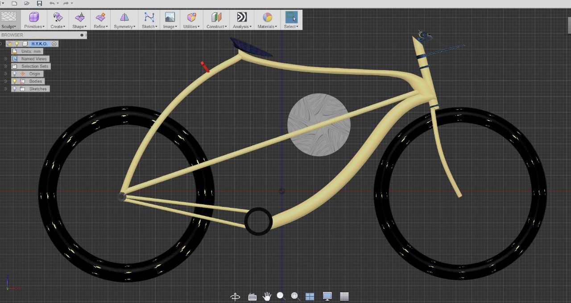This screenshot has height=303, width=571.
Task: Click the Sketch spline icon
Action: [149, 17]
